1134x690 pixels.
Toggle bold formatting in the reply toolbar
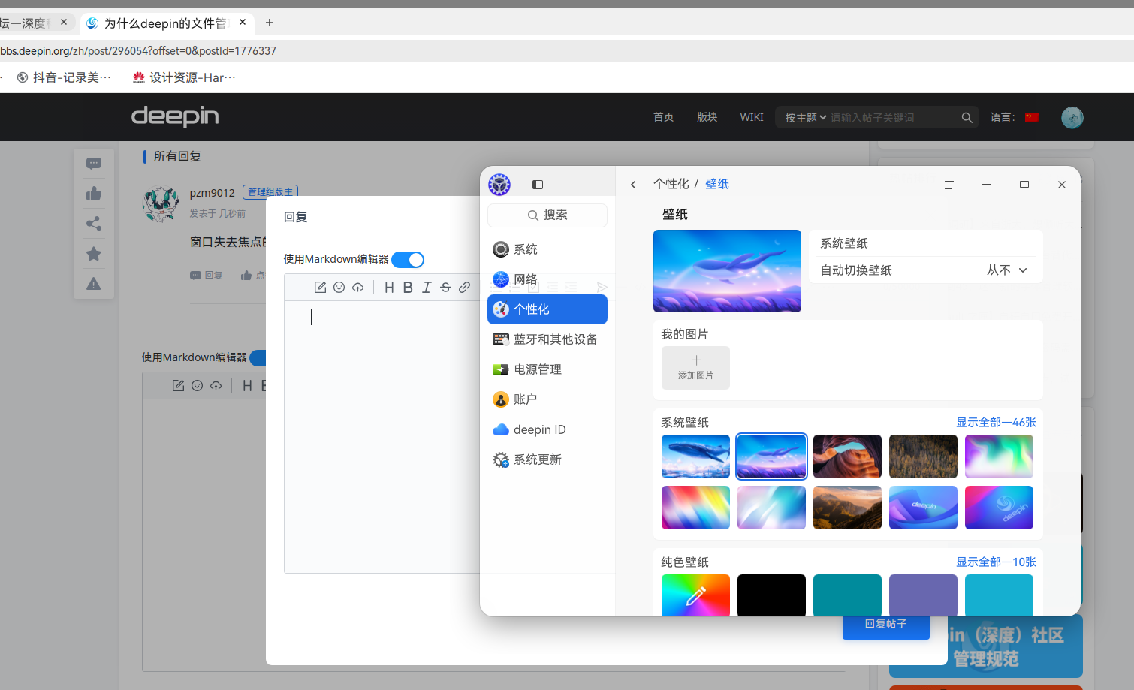click(408, 287)
